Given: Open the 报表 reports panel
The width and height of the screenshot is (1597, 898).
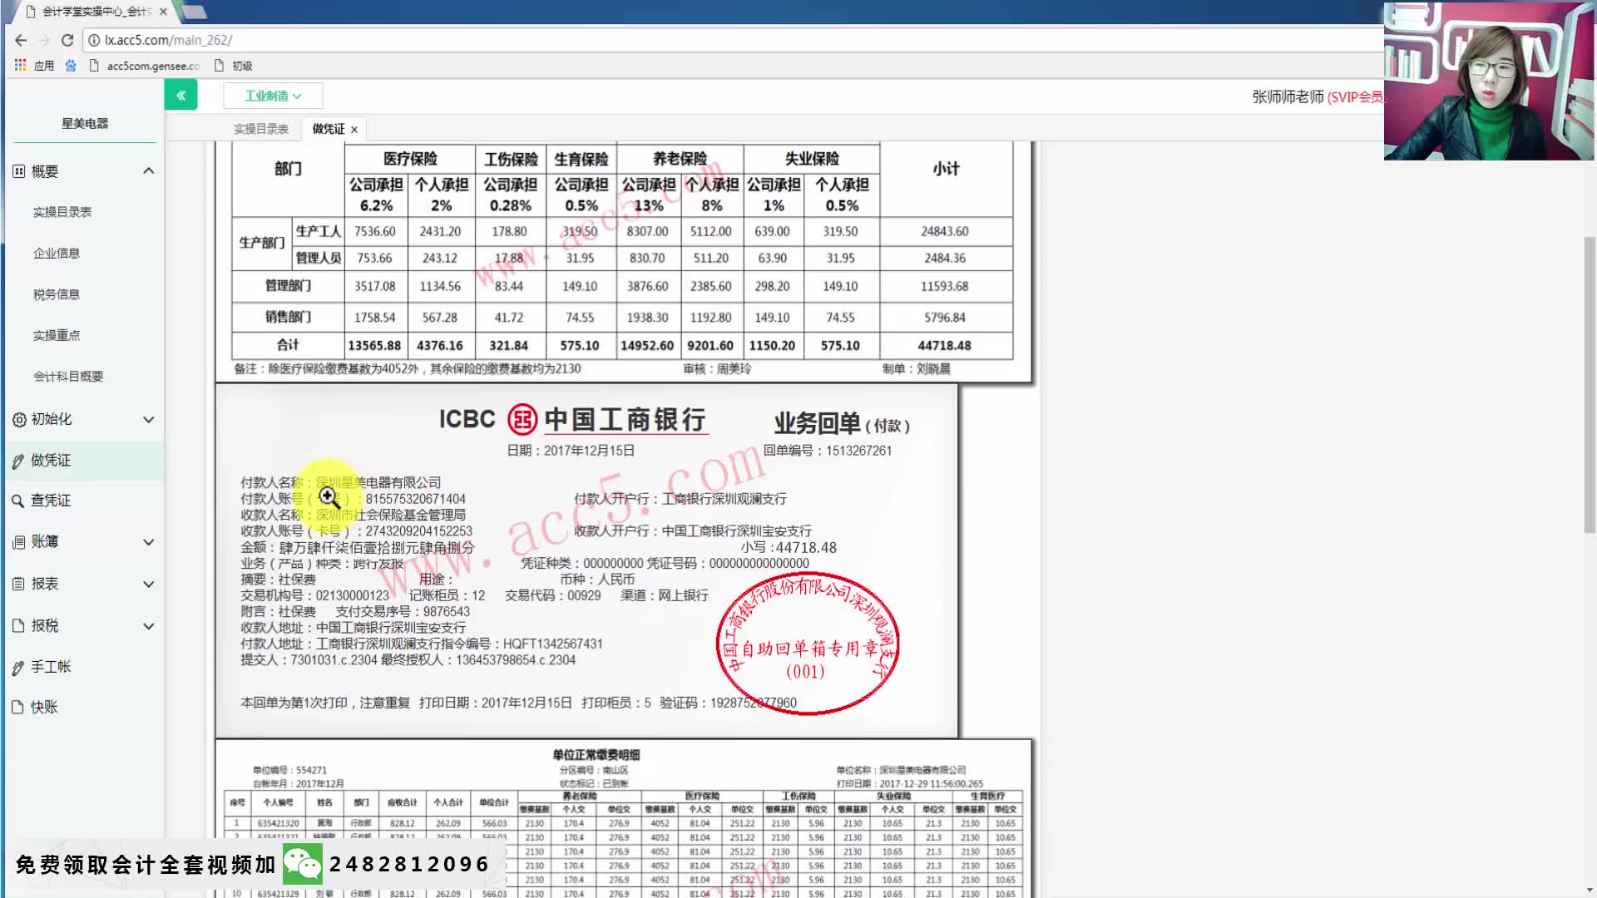Looking at the screenshot, I should (18, 583).
